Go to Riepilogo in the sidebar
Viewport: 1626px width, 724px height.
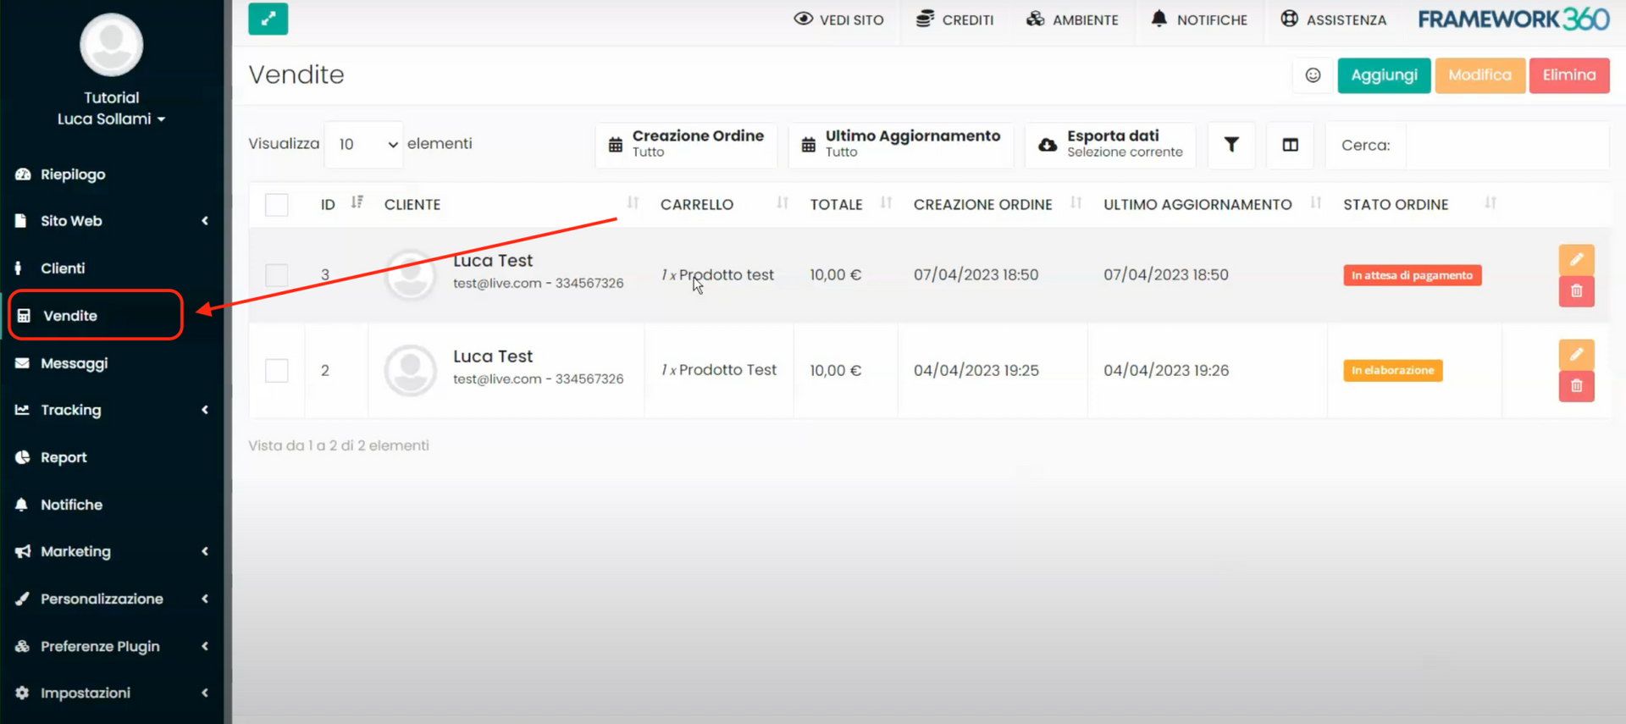tap(74, 174)
